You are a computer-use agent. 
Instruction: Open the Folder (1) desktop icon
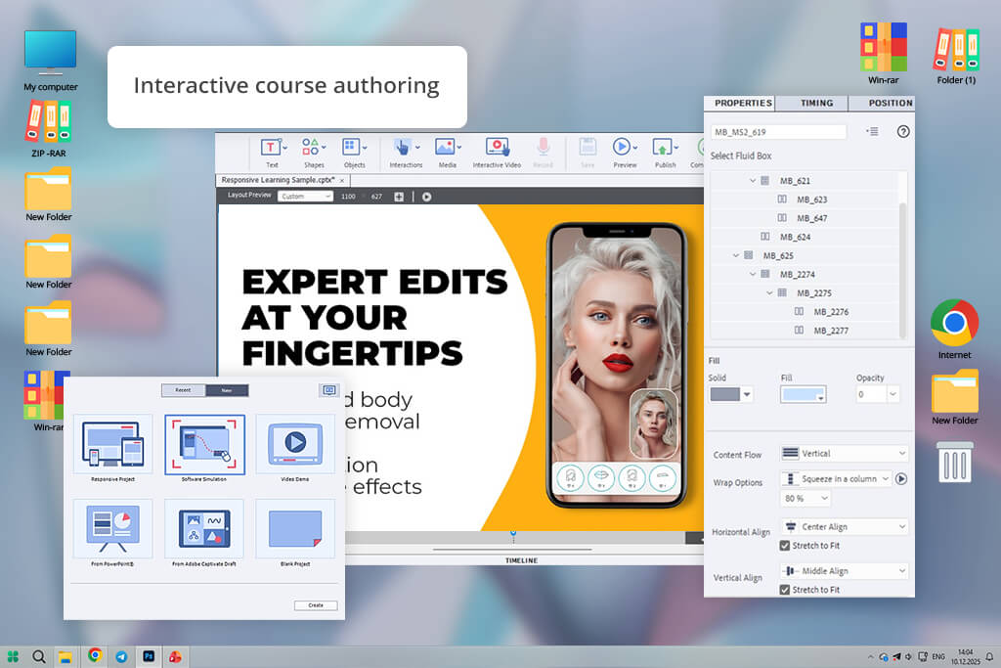pos(956,56)
